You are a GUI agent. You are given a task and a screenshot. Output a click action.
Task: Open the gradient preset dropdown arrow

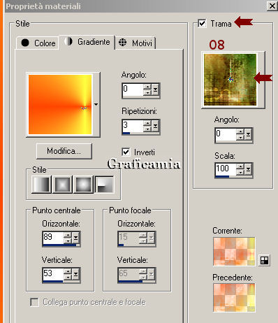pyautogui.click(x=96, y=104)
